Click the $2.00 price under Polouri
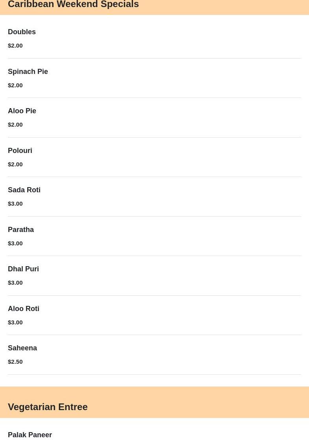Image resolution: width=309 pixels, height=440 pixels. [x=15, y=164]
